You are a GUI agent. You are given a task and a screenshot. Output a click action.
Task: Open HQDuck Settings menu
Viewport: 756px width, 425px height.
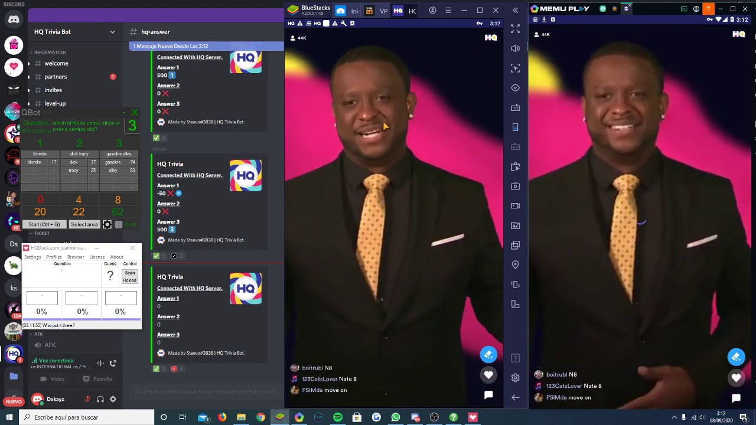point(32,257)
